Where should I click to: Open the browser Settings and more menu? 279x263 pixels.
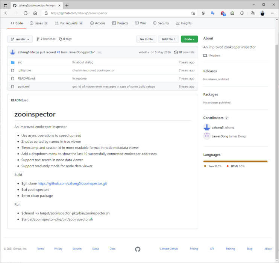[272, 13]
